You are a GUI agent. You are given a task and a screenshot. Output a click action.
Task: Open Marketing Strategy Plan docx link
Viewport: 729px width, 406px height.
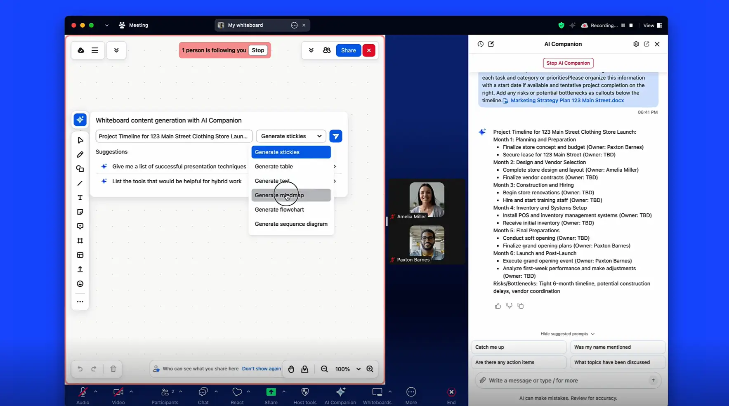click(x=567, y=100)
